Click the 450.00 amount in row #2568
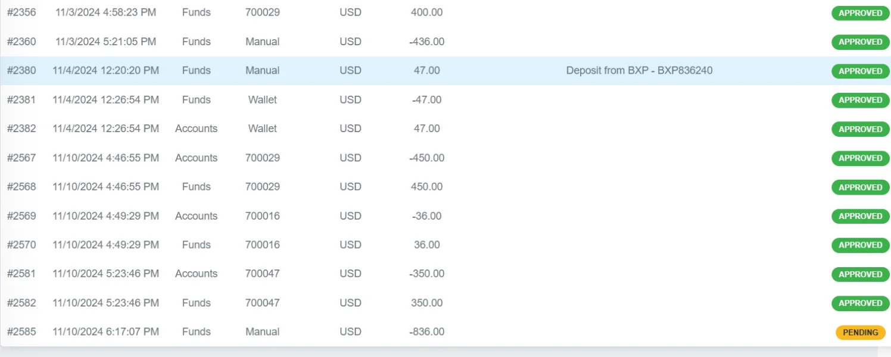 pos(426,187)
